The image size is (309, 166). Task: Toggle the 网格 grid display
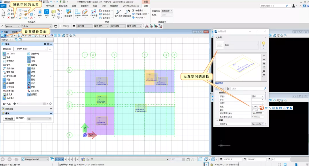[31, 61]
